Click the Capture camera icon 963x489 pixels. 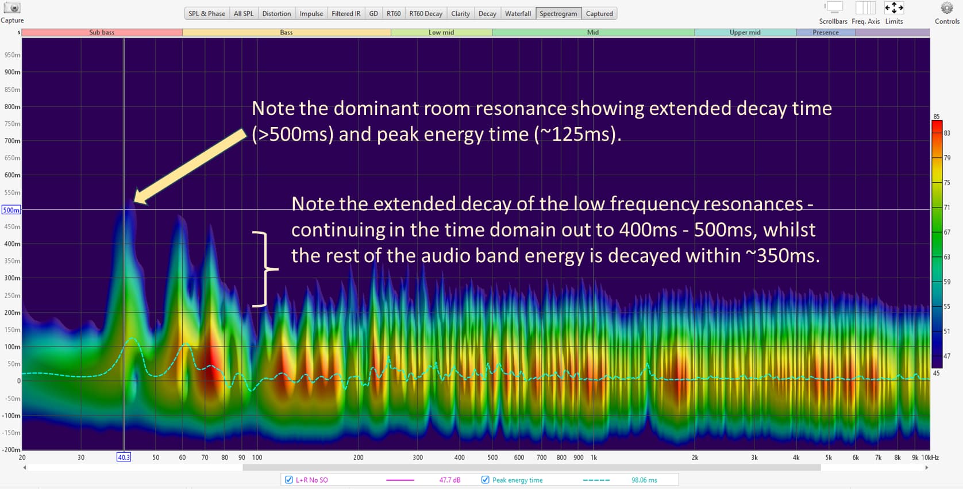[x=12, y=8]
